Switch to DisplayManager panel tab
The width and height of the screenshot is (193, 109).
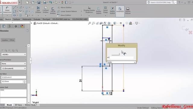[x=22, y=26]
